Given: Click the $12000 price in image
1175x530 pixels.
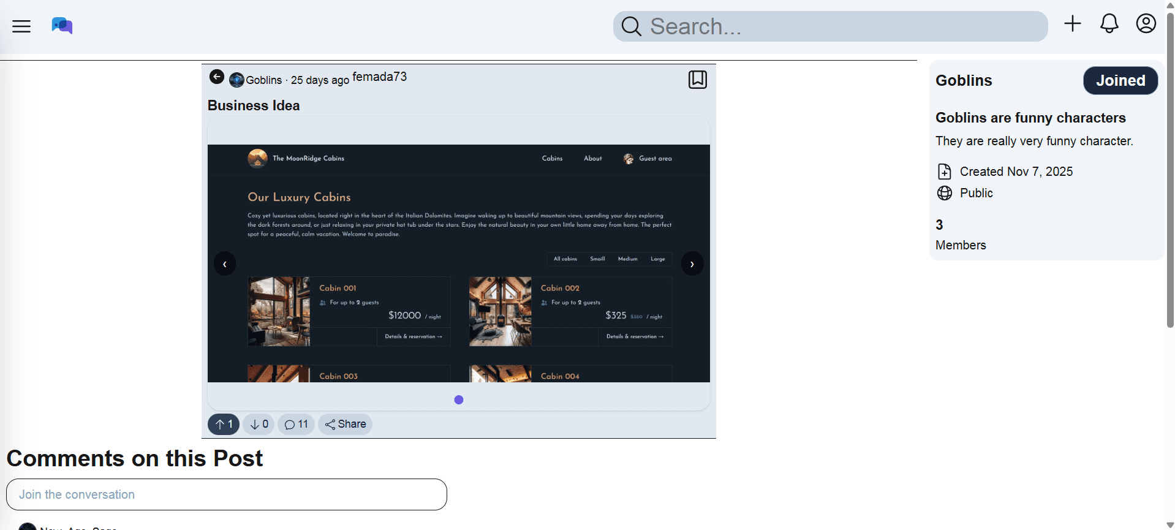Looking at the screenshot, I should coord(405,316).
